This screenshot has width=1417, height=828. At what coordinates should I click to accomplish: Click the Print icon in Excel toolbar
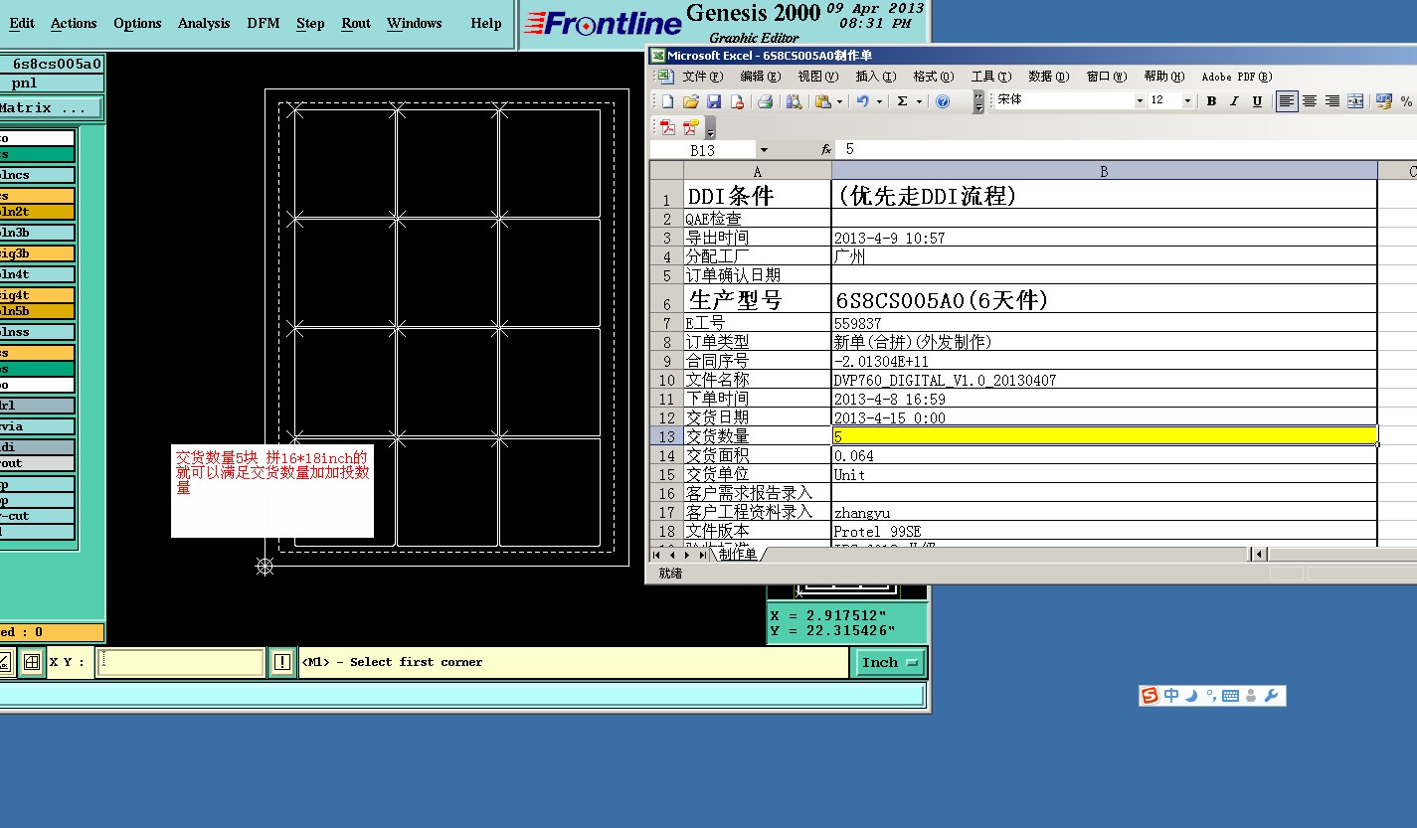tap(765, 101)
